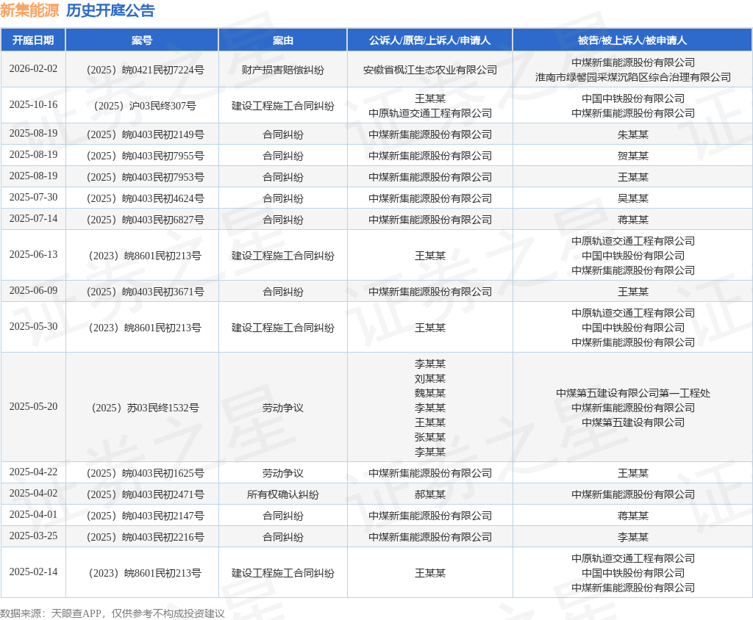The image size is (753, 620).
Task: Click case number 皖0403民初2149号
Action: point(145,135)
